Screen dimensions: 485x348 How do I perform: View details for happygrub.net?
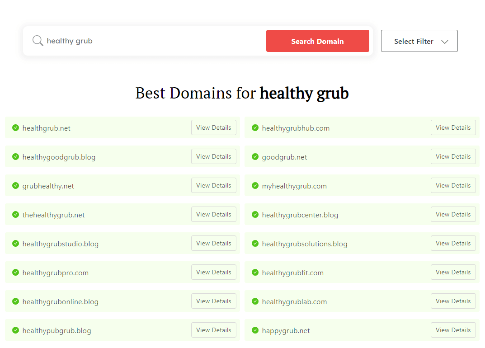453,330
